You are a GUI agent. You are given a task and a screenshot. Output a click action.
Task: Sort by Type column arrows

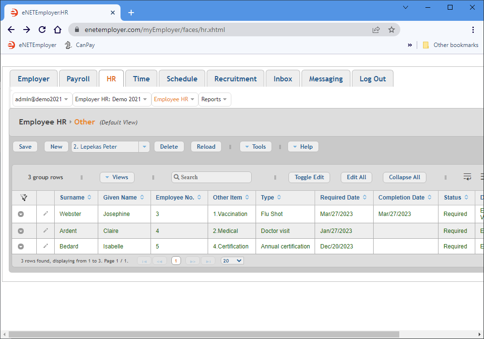pos(279,197)
